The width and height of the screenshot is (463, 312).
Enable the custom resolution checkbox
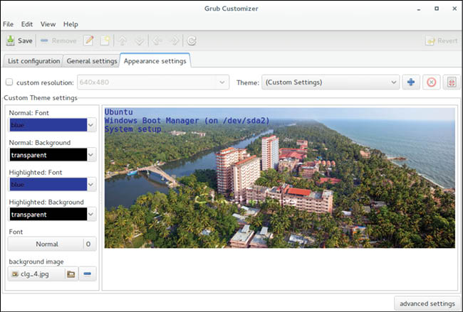(x=9, y=82)
